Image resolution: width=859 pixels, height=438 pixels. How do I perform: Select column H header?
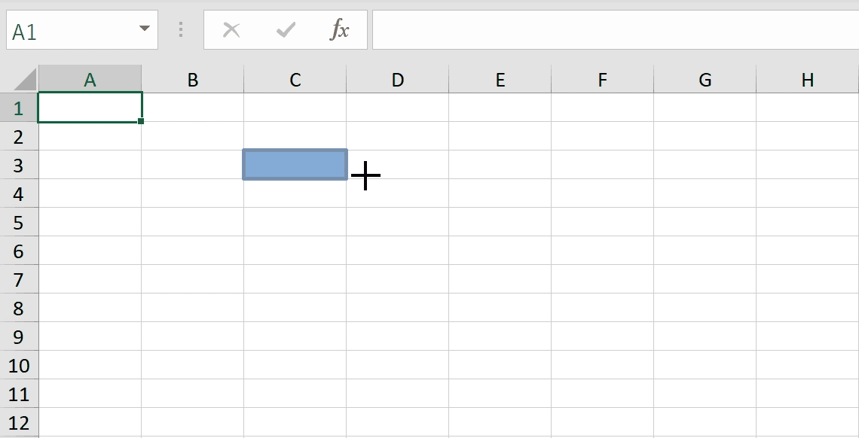click(x=807, y=80)
